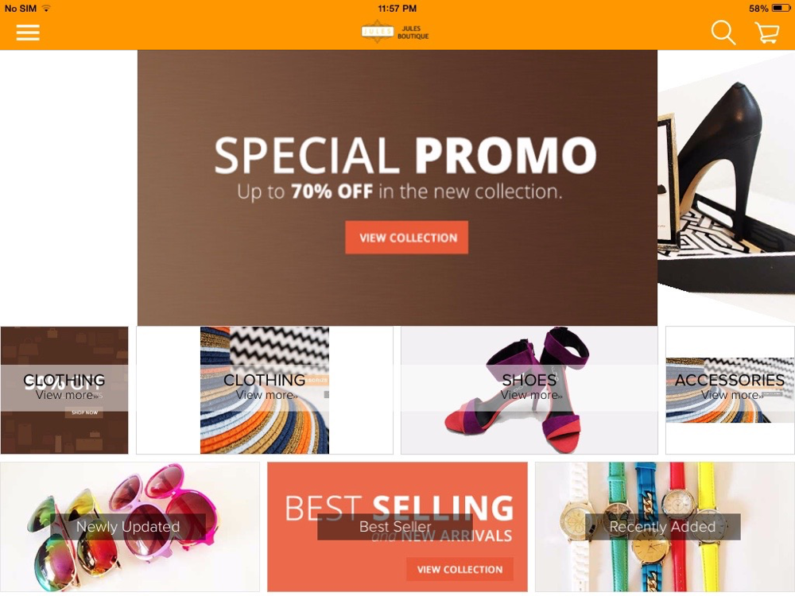The width and height of the screenshot is (795, 596).
Task: Open the hamburger menu icon
Action: [28, 33]
